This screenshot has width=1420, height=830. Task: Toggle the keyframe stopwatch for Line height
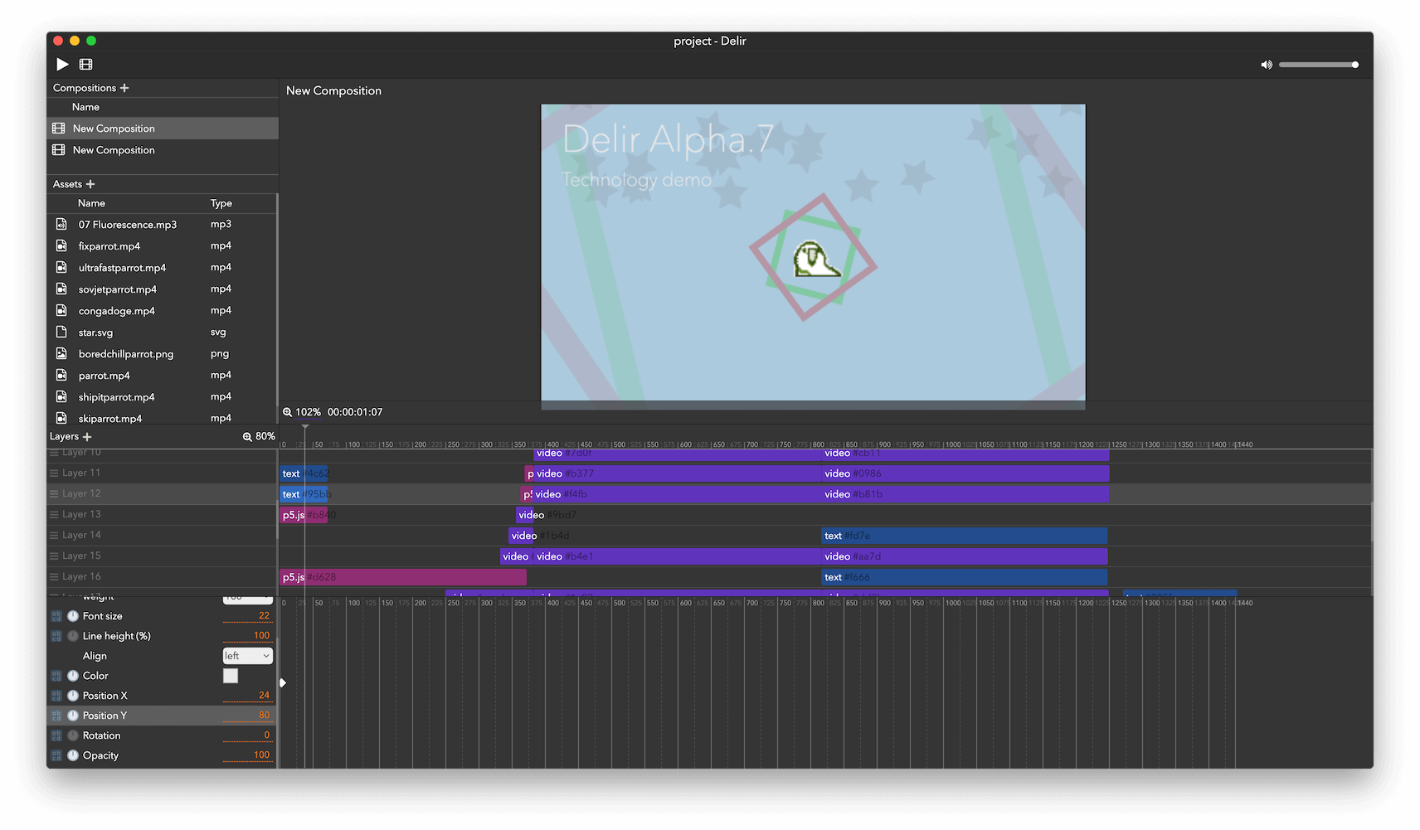73,636
